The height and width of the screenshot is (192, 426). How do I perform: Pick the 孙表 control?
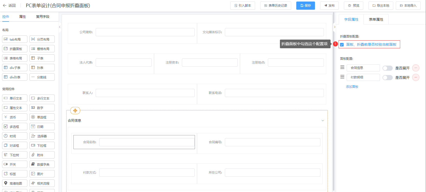click(42, 68)
